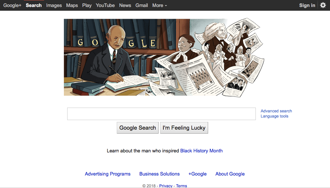Image resolution: width=330 pixels, height=188 pixels.
Task: Open the Advertising Programs link
Action: 108,174
